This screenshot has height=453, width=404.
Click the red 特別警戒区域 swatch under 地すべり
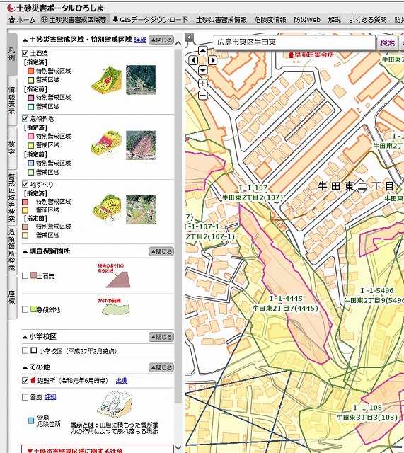tap(25, 202)
